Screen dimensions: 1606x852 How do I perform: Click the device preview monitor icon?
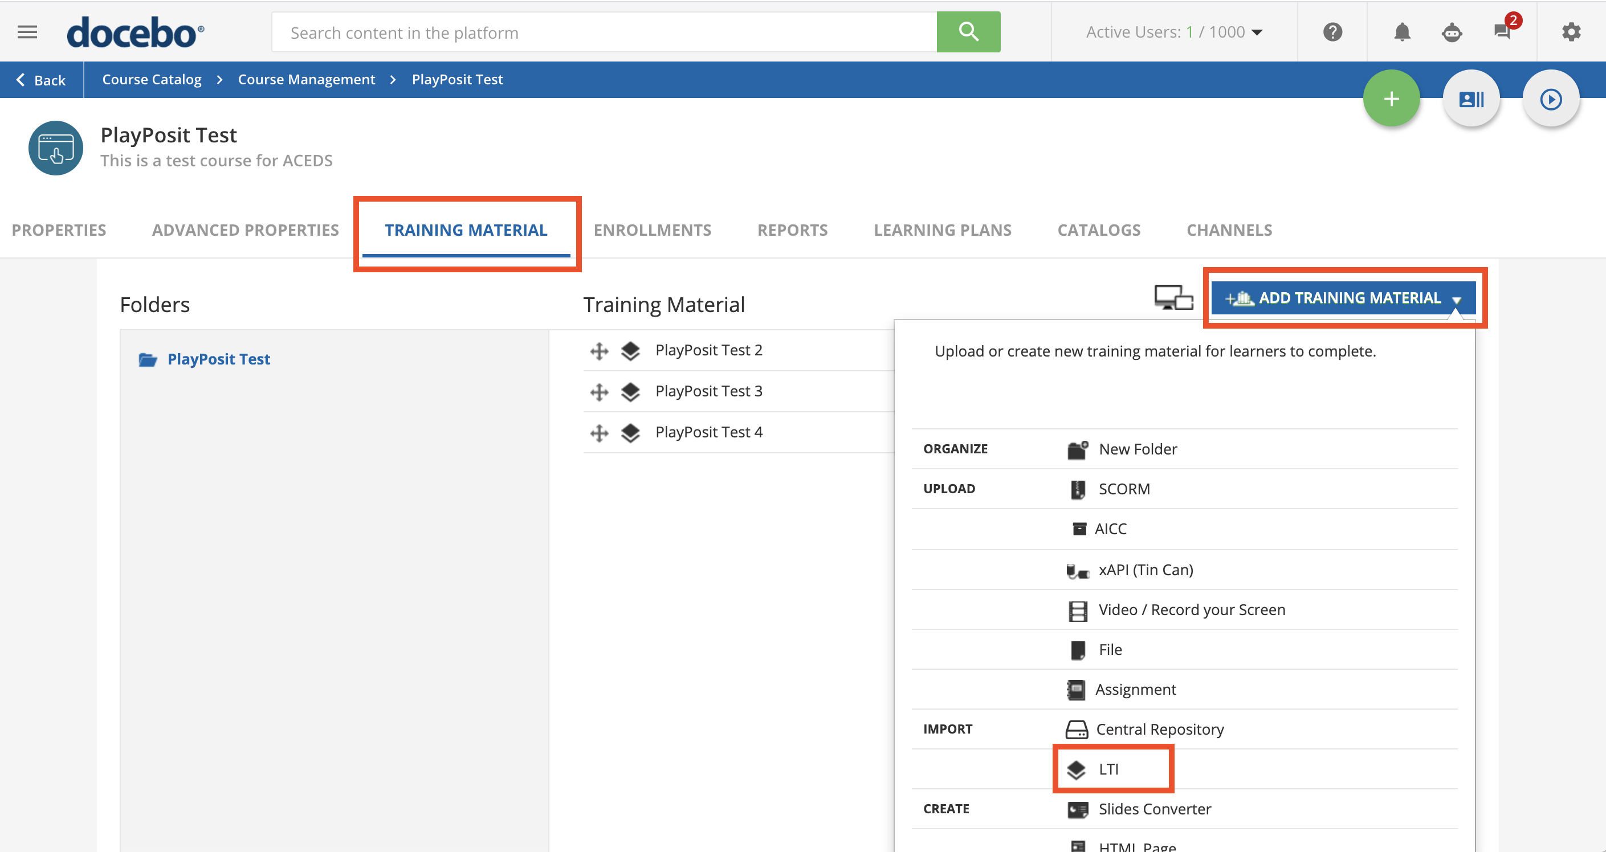1173,298
